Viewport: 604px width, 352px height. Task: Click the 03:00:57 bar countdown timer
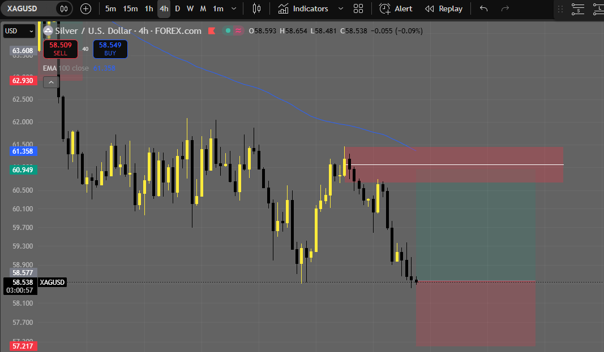[20, 290]
